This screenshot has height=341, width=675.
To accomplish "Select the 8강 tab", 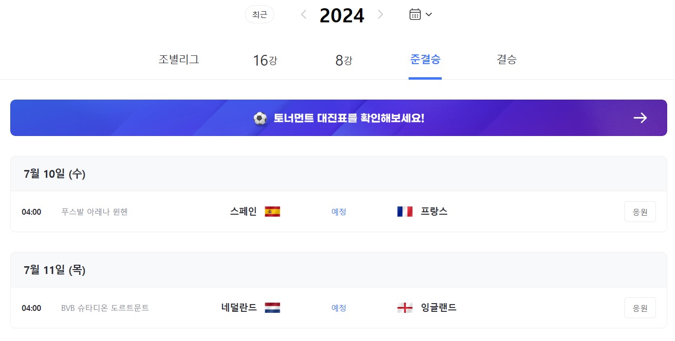I will coord(344,59).
